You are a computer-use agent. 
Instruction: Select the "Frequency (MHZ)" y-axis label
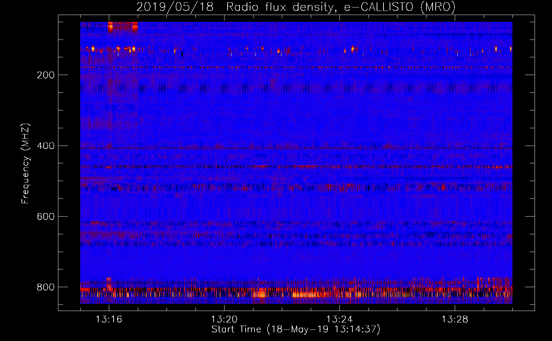(x=26, y=163)
